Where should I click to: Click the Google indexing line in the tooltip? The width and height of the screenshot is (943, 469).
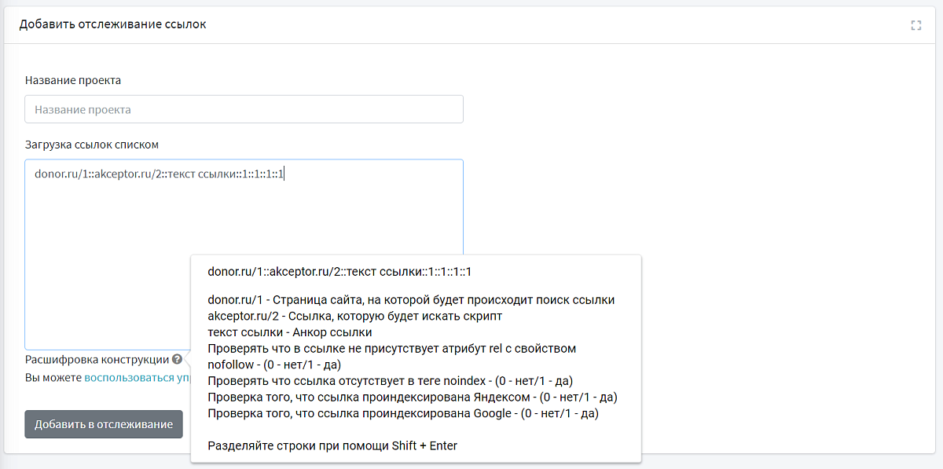(x=403, y=413)
